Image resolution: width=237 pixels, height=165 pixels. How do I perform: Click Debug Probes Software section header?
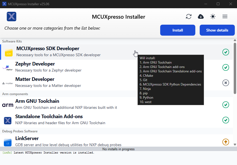point(20,131)
